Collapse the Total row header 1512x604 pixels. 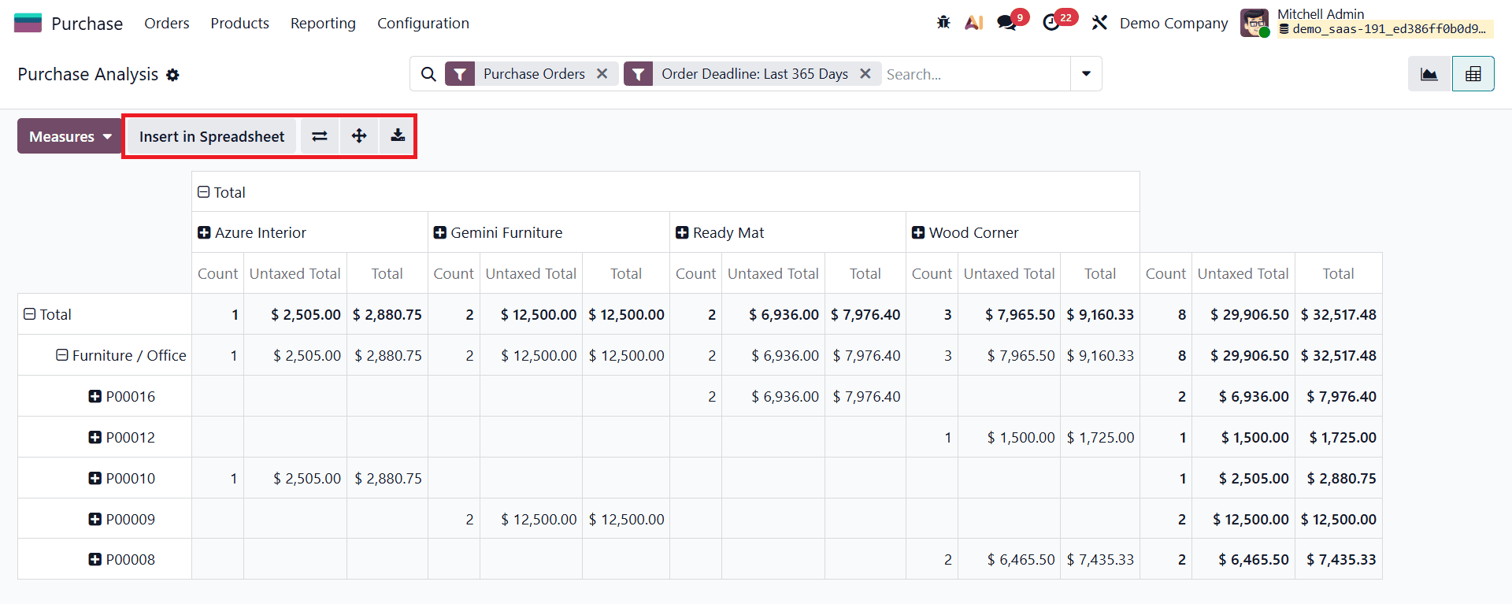point(29,314)
